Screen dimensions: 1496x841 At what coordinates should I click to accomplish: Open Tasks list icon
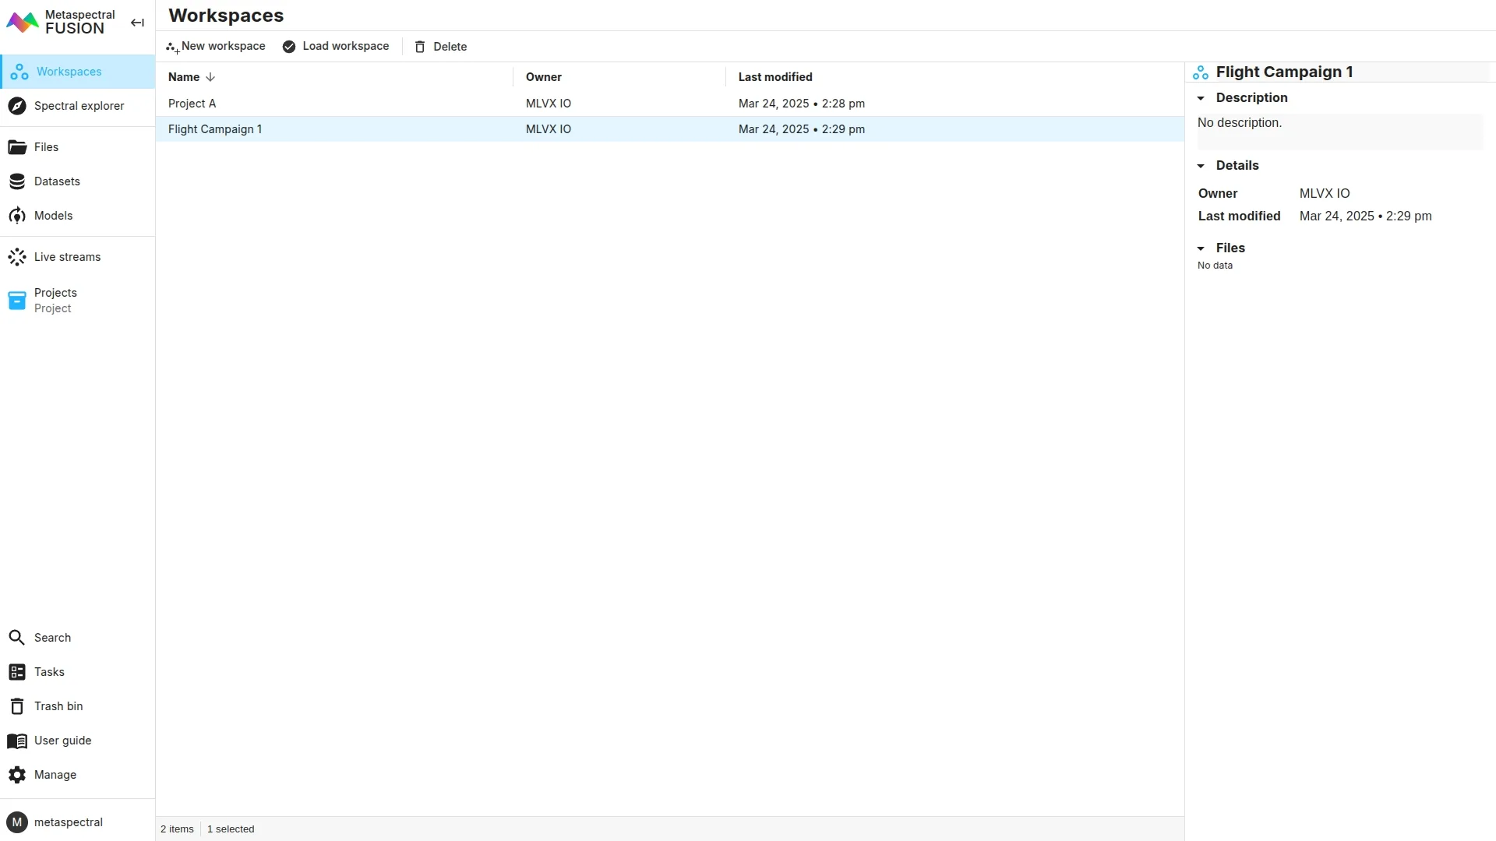(x=17, y=672)
